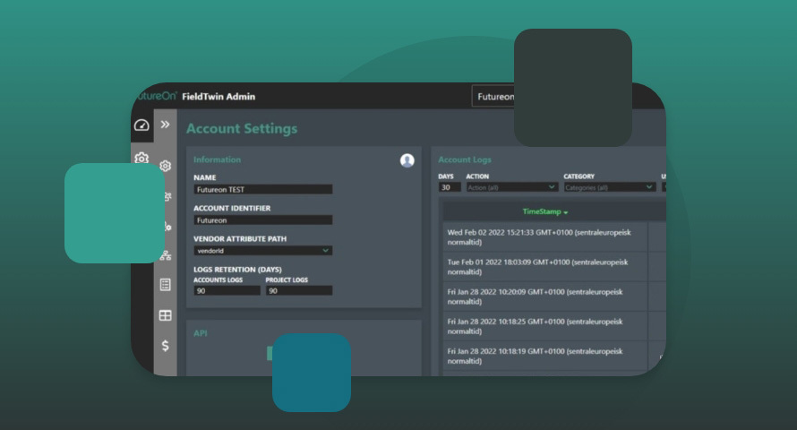
Task: Click the user avatar in Information panel
Action: [x=407, y=160]
